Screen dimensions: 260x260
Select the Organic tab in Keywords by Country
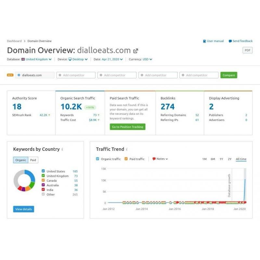[x=21, y=160]
